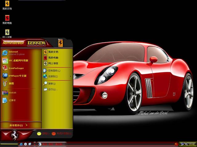The width and height of the screenshot is (197, 147).
Task: Open 网上邻居 from Start menu
Action: point(52,63)
